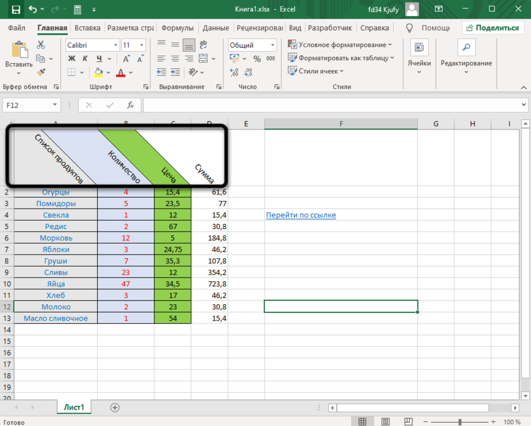Switch to the Формулы tab
The image size is (531, 426).
pyautogui.click(x=177, y=28)
